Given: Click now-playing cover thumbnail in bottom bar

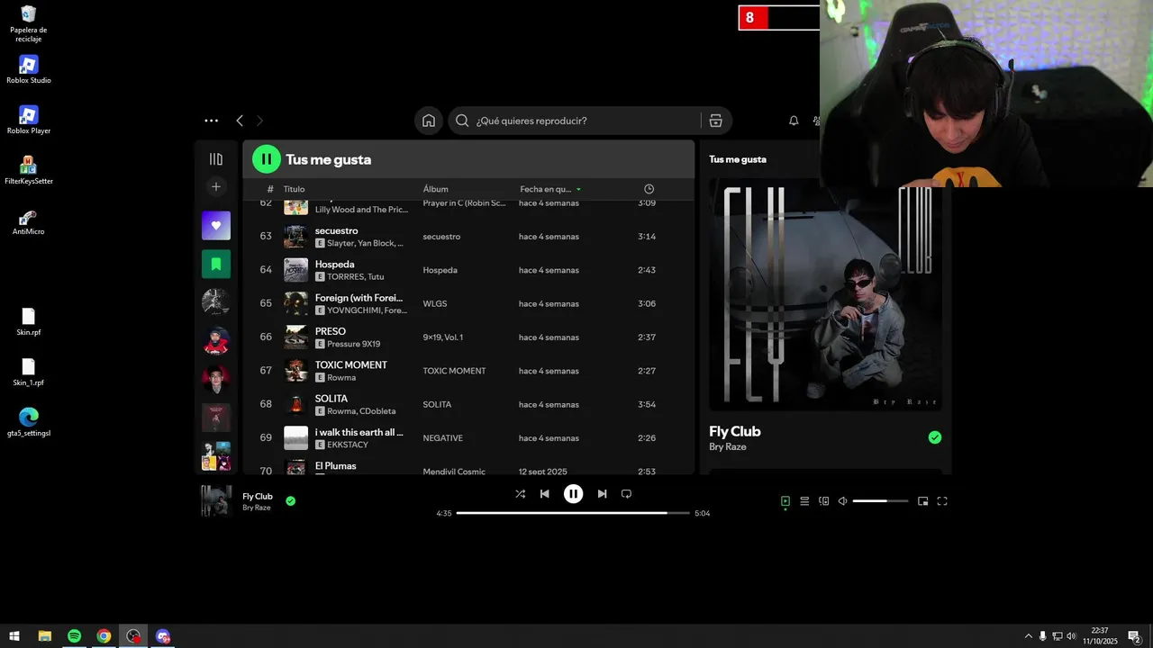Looking at the screenshot, I should click(216, 501).
